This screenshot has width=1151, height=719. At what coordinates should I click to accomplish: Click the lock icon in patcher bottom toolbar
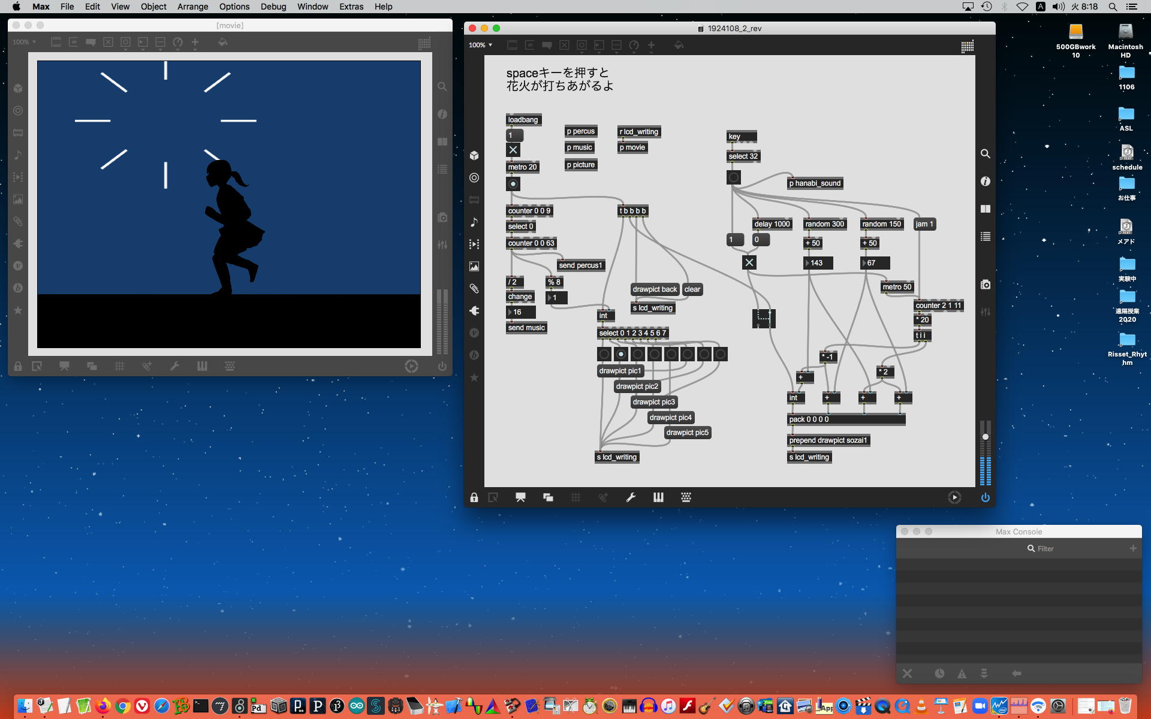pyautogui.click(x=474, y=497)
